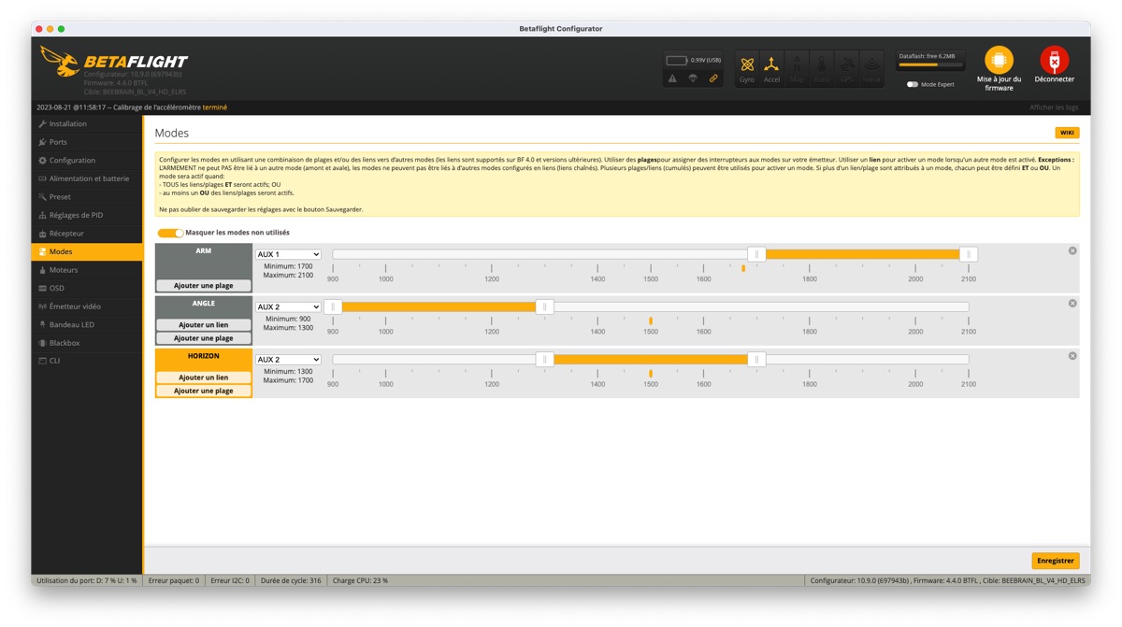
Task: Open the HORIZON AUX 2 channel dropdown
Action: pos(289,359)
